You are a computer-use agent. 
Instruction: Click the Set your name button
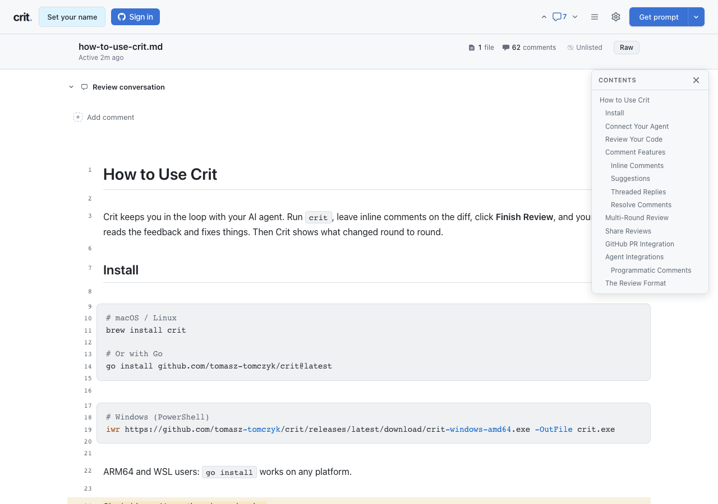[x=72, y=17]
